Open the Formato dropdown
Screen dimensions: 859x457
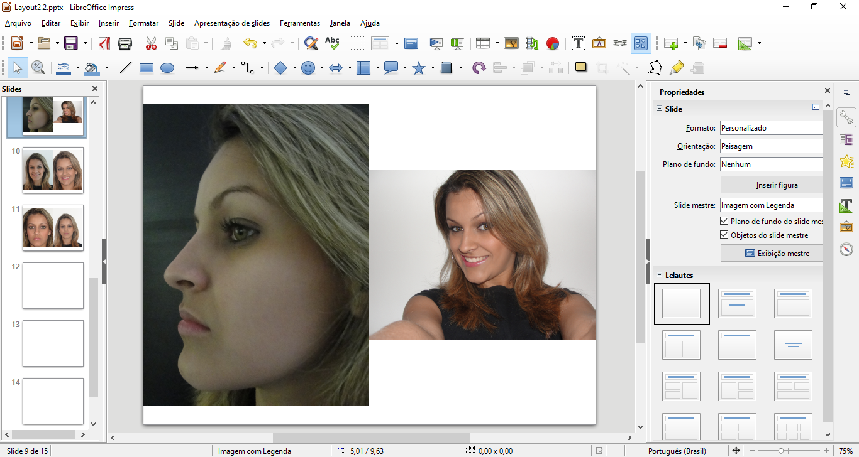pyautogui.click(x=771, y=128)
